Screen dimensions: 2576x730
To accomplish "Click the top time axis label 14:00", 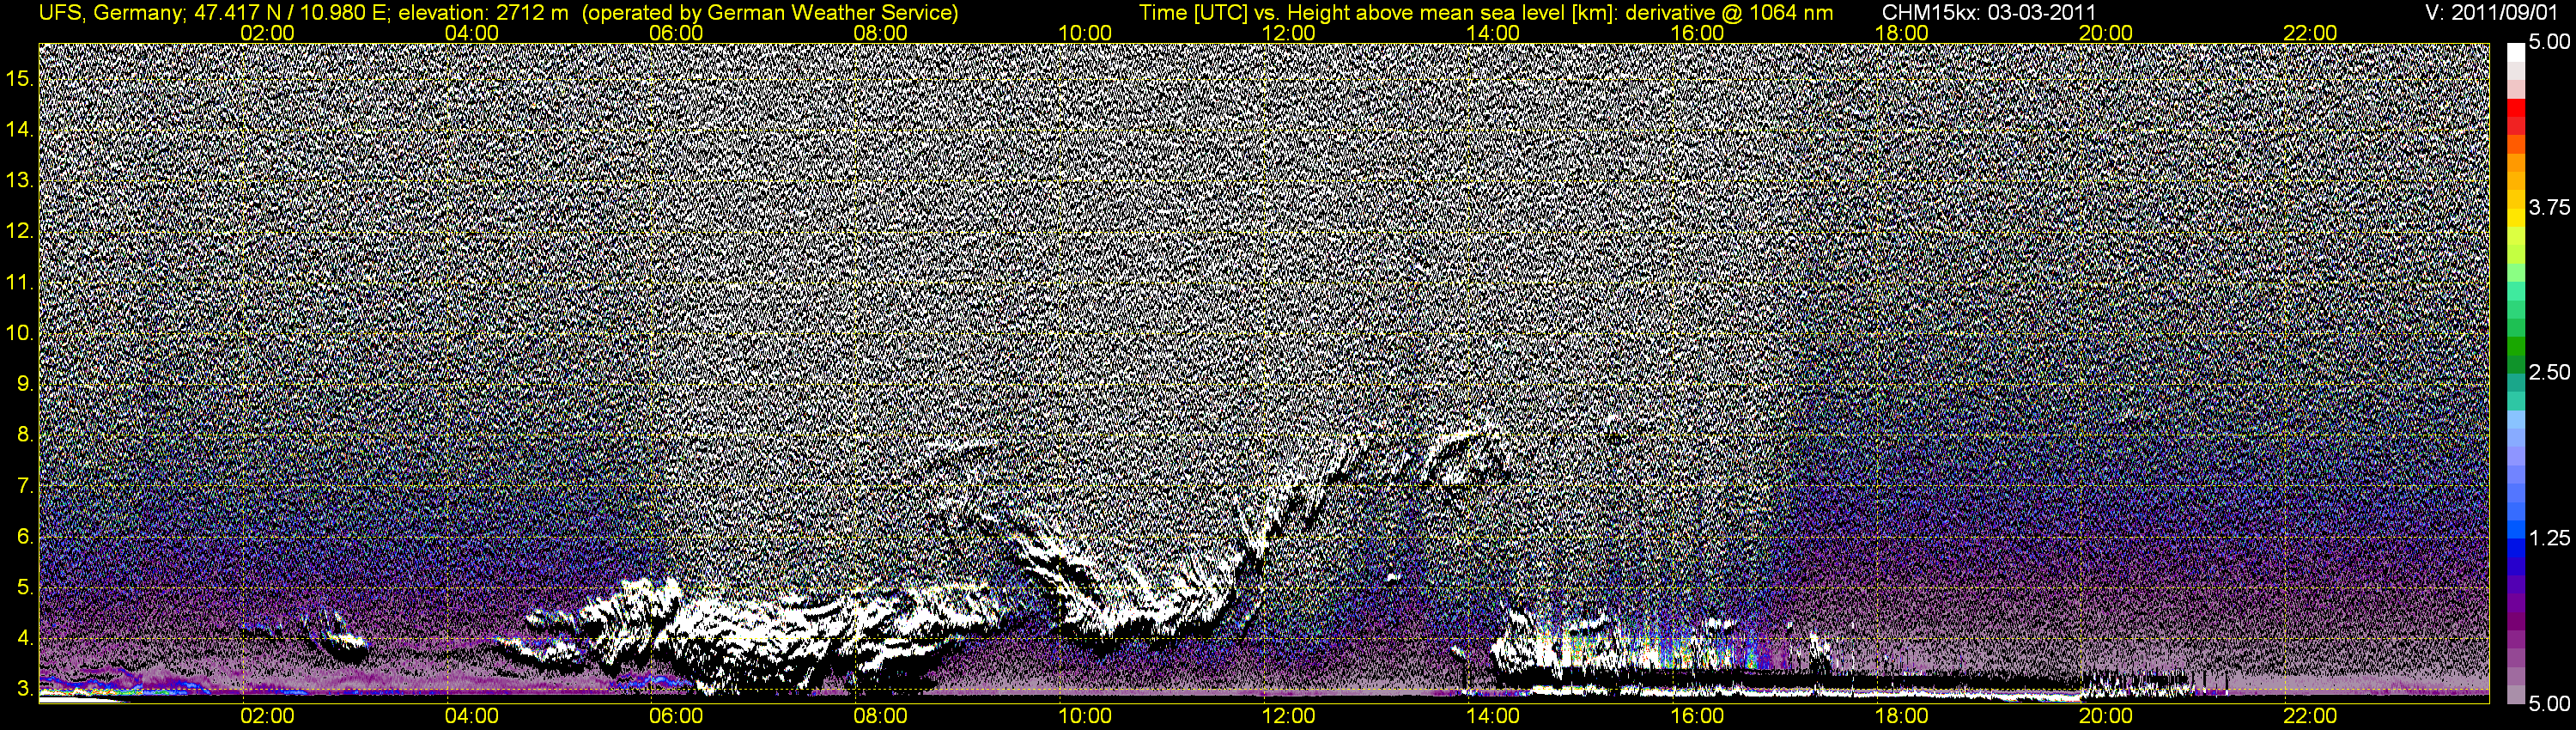I will (x=1493, y=33).
